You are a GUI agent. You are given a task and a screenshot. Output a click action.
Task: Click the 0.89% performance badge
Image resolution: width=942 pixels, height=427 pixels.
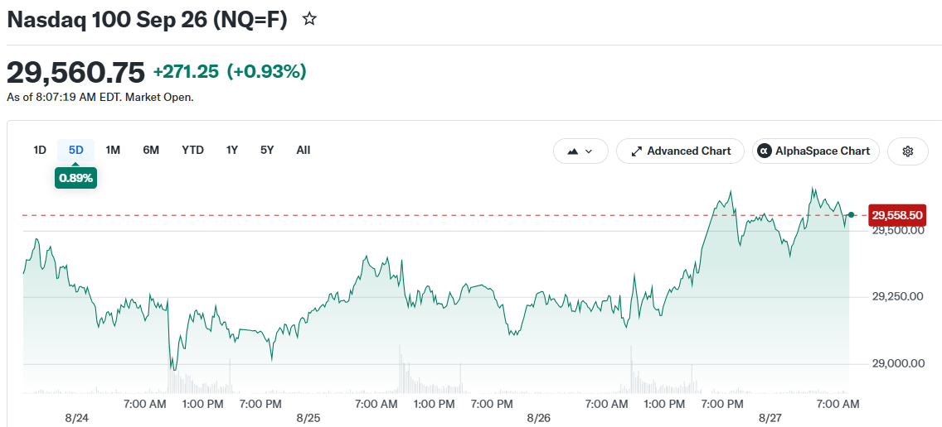click(x=75, y=178)
